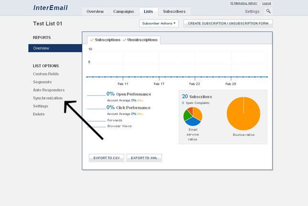
Task: Open Auto Responders option
Action: (49, 90)
